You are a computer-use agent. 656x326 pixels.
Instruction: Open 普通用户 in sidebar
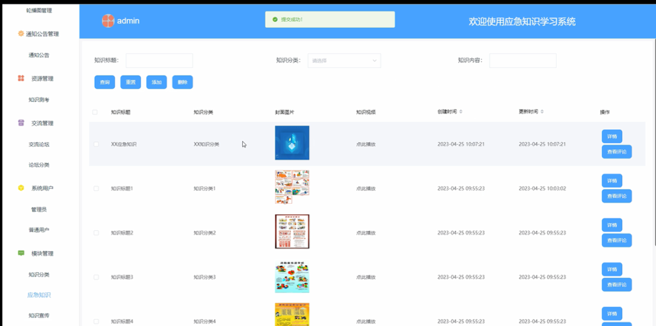click(39, 230)
